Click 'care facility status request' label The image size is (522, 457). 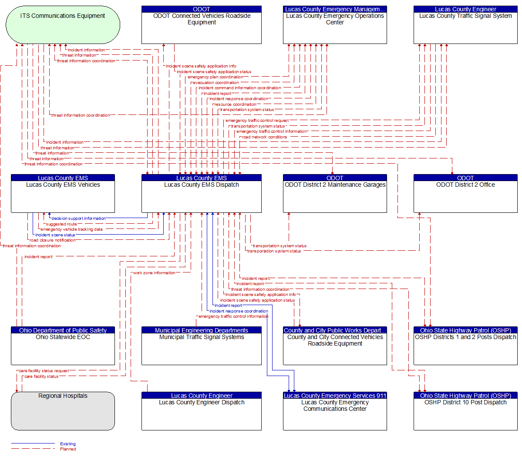point(44,371)
